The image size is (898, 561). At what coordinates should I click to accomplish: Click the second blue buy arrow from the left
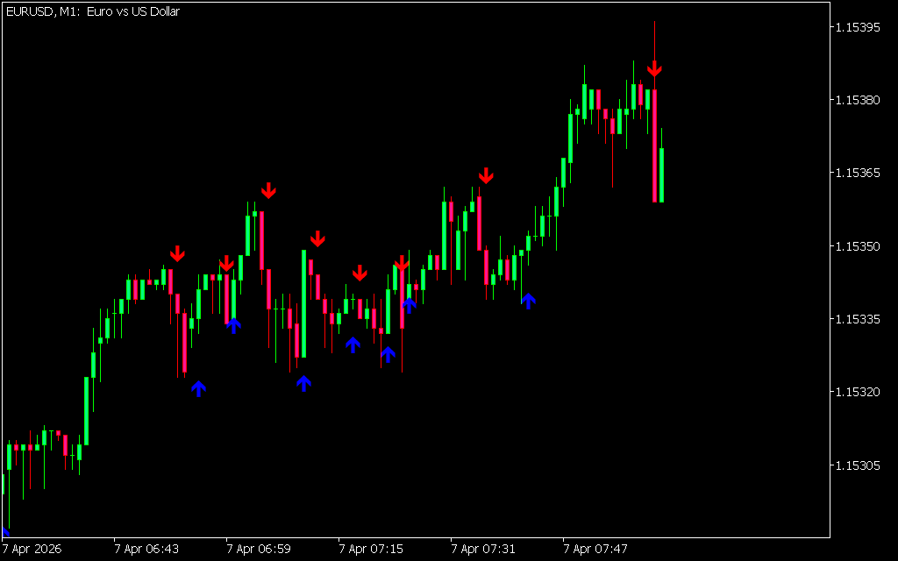233,325
